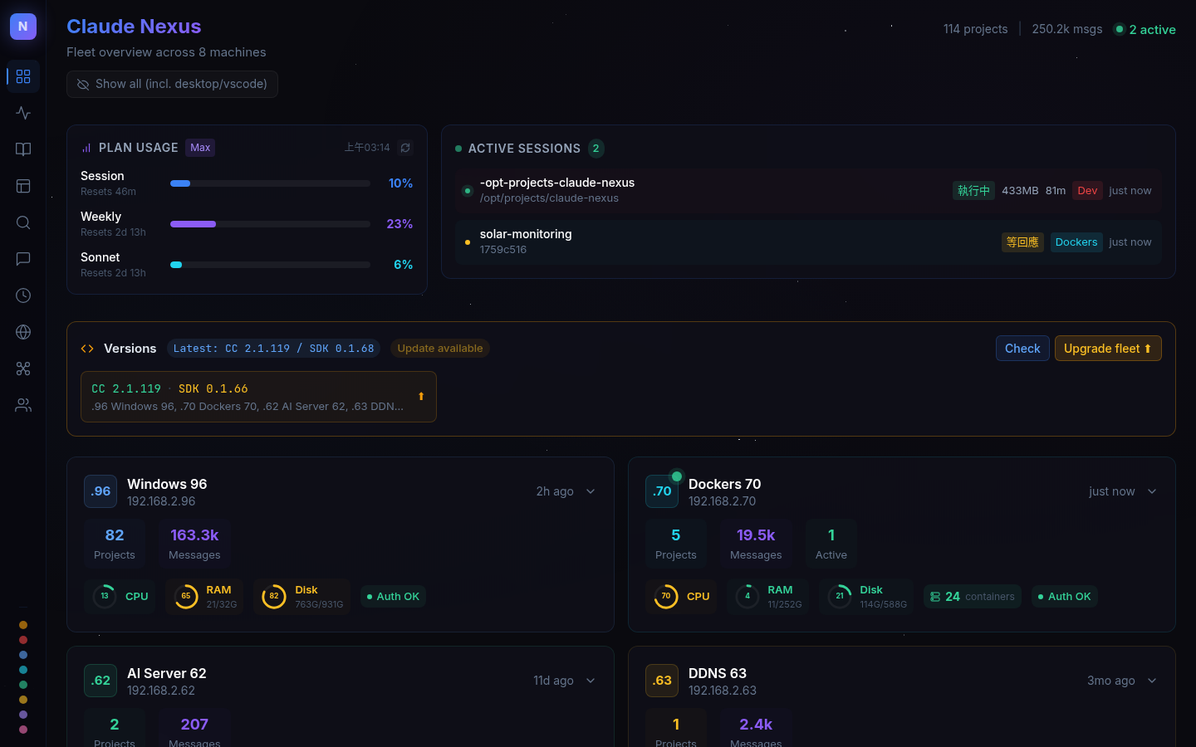Expand the DDNS 63 card chevron

pos(1152,681)
